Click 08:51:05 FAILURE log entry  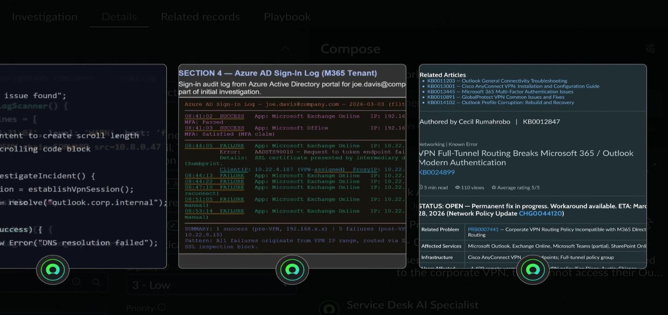(215, 199)
